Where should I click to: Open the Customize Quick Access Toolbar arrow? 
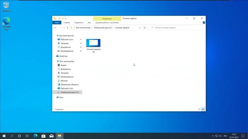[x=66, y=19]
